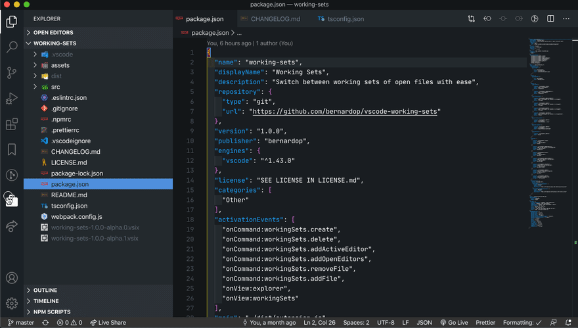This screenshot has width=578, height=328.
Task: Open the editor More Actions menu
Action: 566,19
